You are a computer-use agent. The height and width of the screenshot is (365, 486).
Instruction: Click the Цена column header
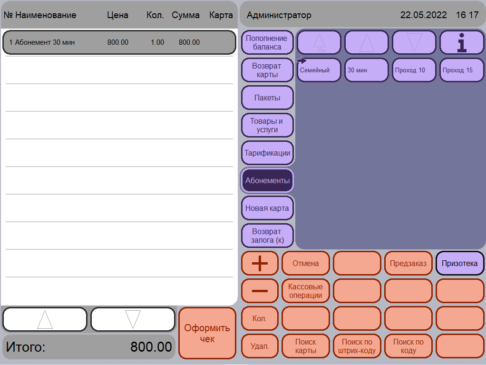tap(118, 15)
